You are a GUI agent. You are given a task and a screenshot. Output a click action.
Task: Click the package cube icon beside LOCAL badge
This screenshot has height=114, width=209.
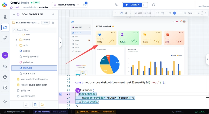[53, 23]
